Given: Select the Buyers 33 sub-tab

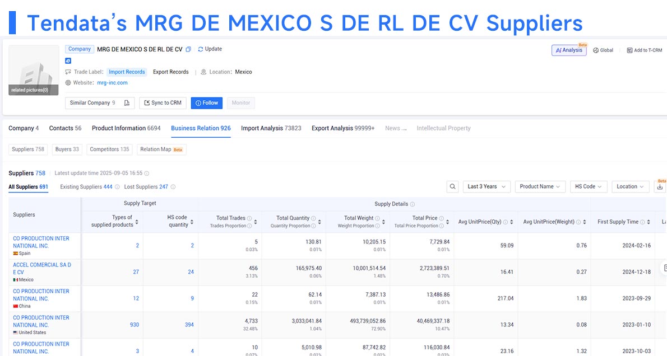Looking at the screenshot, I should point(67,149).
